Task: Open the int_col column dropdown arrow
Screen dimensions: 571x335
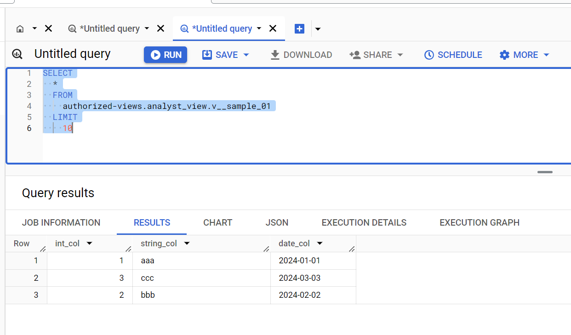Action: point(89,244)
